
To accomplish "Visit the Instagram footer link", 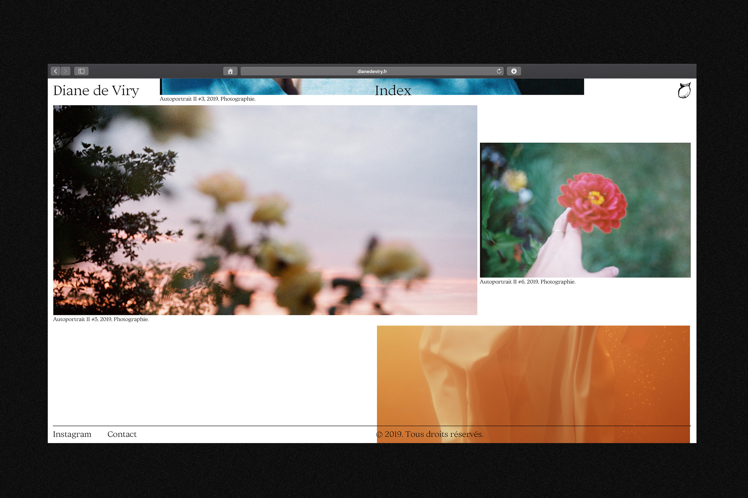I will (72, 434).
